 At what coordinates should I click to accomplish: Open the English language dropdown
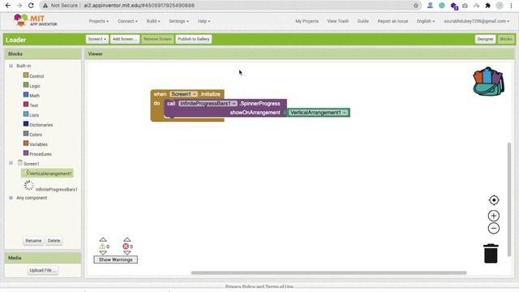(426, 21)
